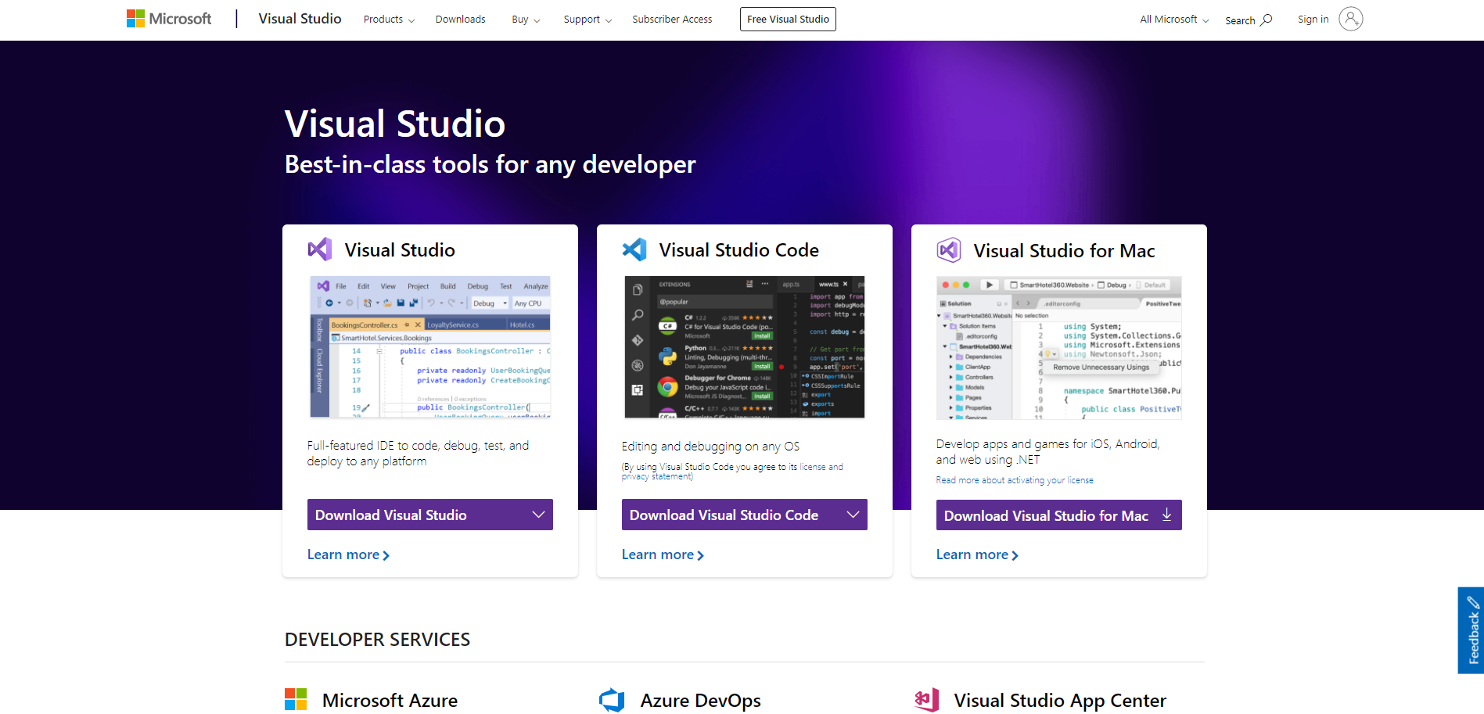Open the Azure DevOps heading link
The width and height of the screenshot is (1484, 714).
(x=700, y=701)
